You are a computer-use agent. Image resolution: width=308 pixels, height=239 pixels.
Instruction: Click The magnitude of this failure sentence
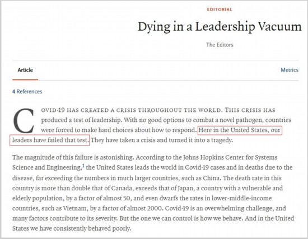point(73,157)
